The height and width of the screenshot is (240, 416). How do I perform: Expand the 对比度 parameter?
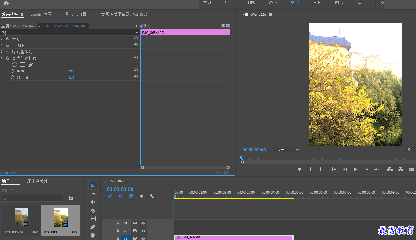click(6, 77)
